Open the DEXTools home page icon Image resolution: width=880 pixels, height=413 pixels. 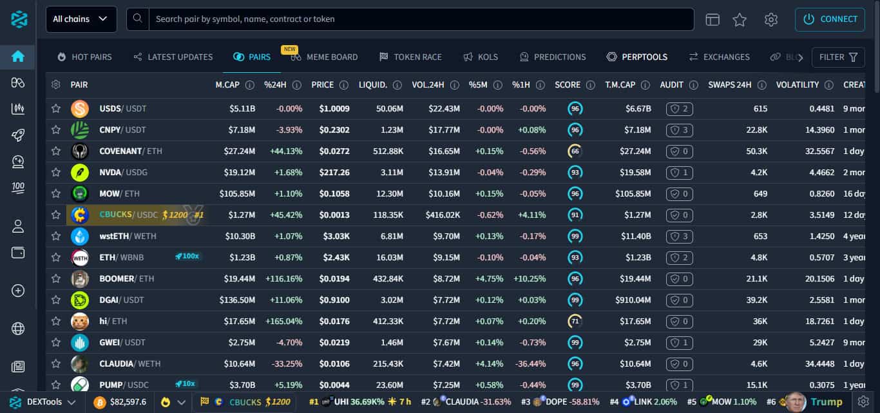(x=18, y=56)
